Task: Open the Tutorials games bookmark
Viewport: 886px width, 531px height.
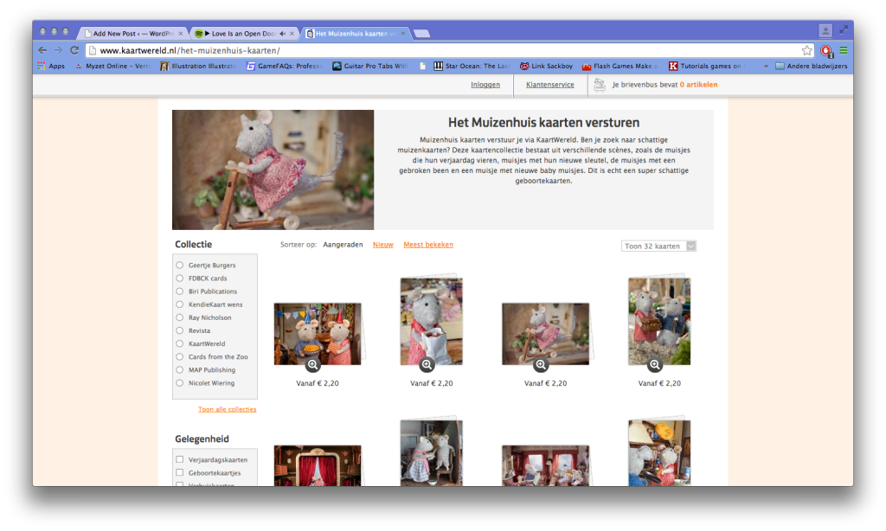Action: coord(707,67)
